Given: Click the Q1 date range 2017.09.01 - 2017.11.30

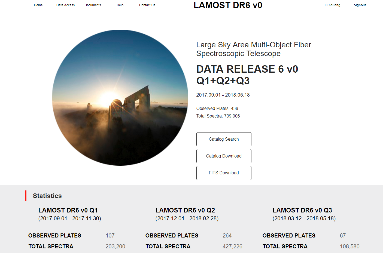Looking at the screenshot, I should pos(70,218).
